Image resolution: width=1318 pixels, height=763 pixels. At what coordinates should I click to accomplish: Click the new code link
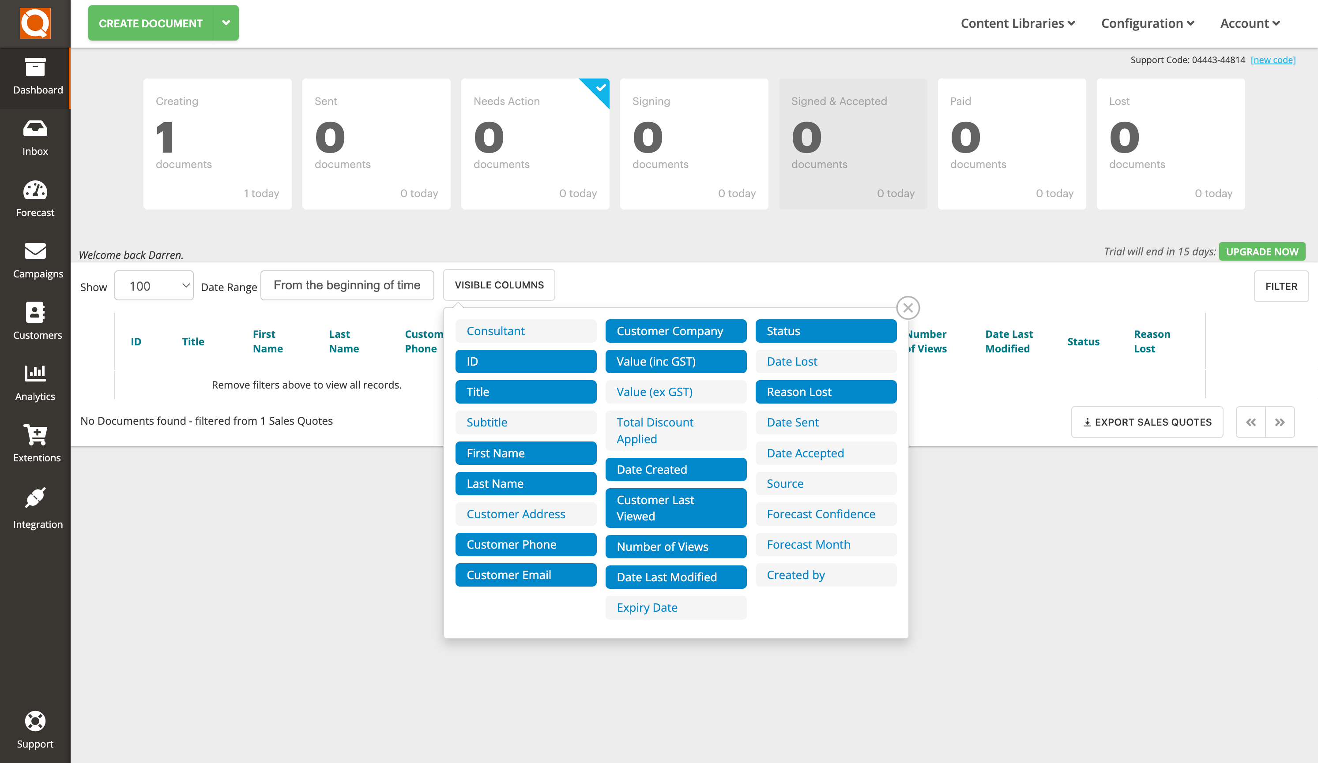pyautogui.click(x=1273, y=60)
